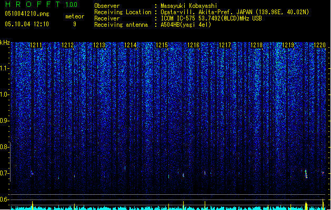The width and height of the screenshot is (331, 210).
Task: Click the 1217 time marker
Action: [225, 45]
